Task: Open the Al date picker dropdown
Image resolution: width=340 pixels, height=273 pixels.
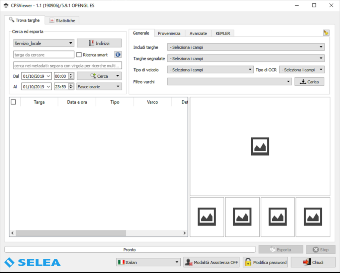Action: click(x=48, y=87)
